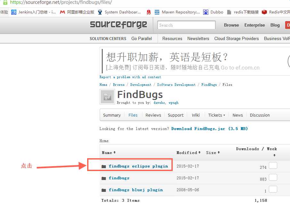Image resolution: width=290 pixels, height=221 pixels.
Task: Open the red Redis cube bookmark icon
Action: pyautogui.click(x=264, y=12)
